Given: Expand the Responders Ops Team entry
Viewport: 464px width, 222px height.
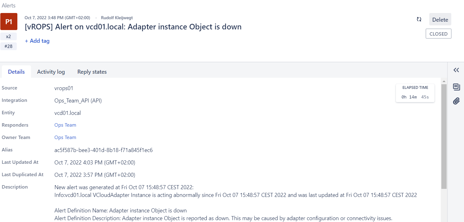Looking at the screenshot, I should pos(65,125).
